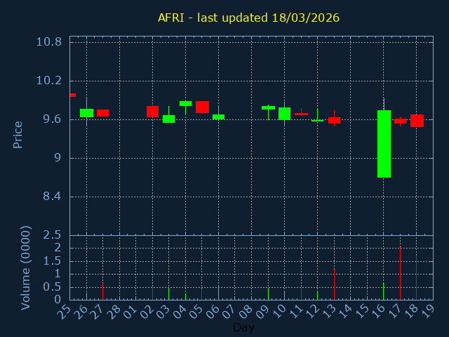Click the 10.8 price axis label
The height and width of the screenshot is (337, 449).
[x=48, y=41]
